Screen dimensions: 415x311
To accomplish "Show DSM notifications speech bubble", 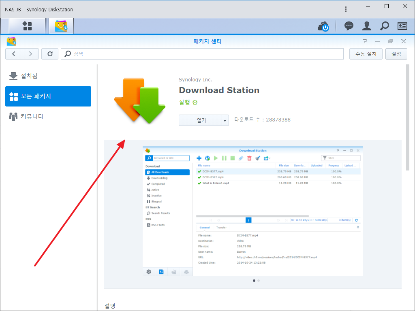I will (x=349, y=26).
